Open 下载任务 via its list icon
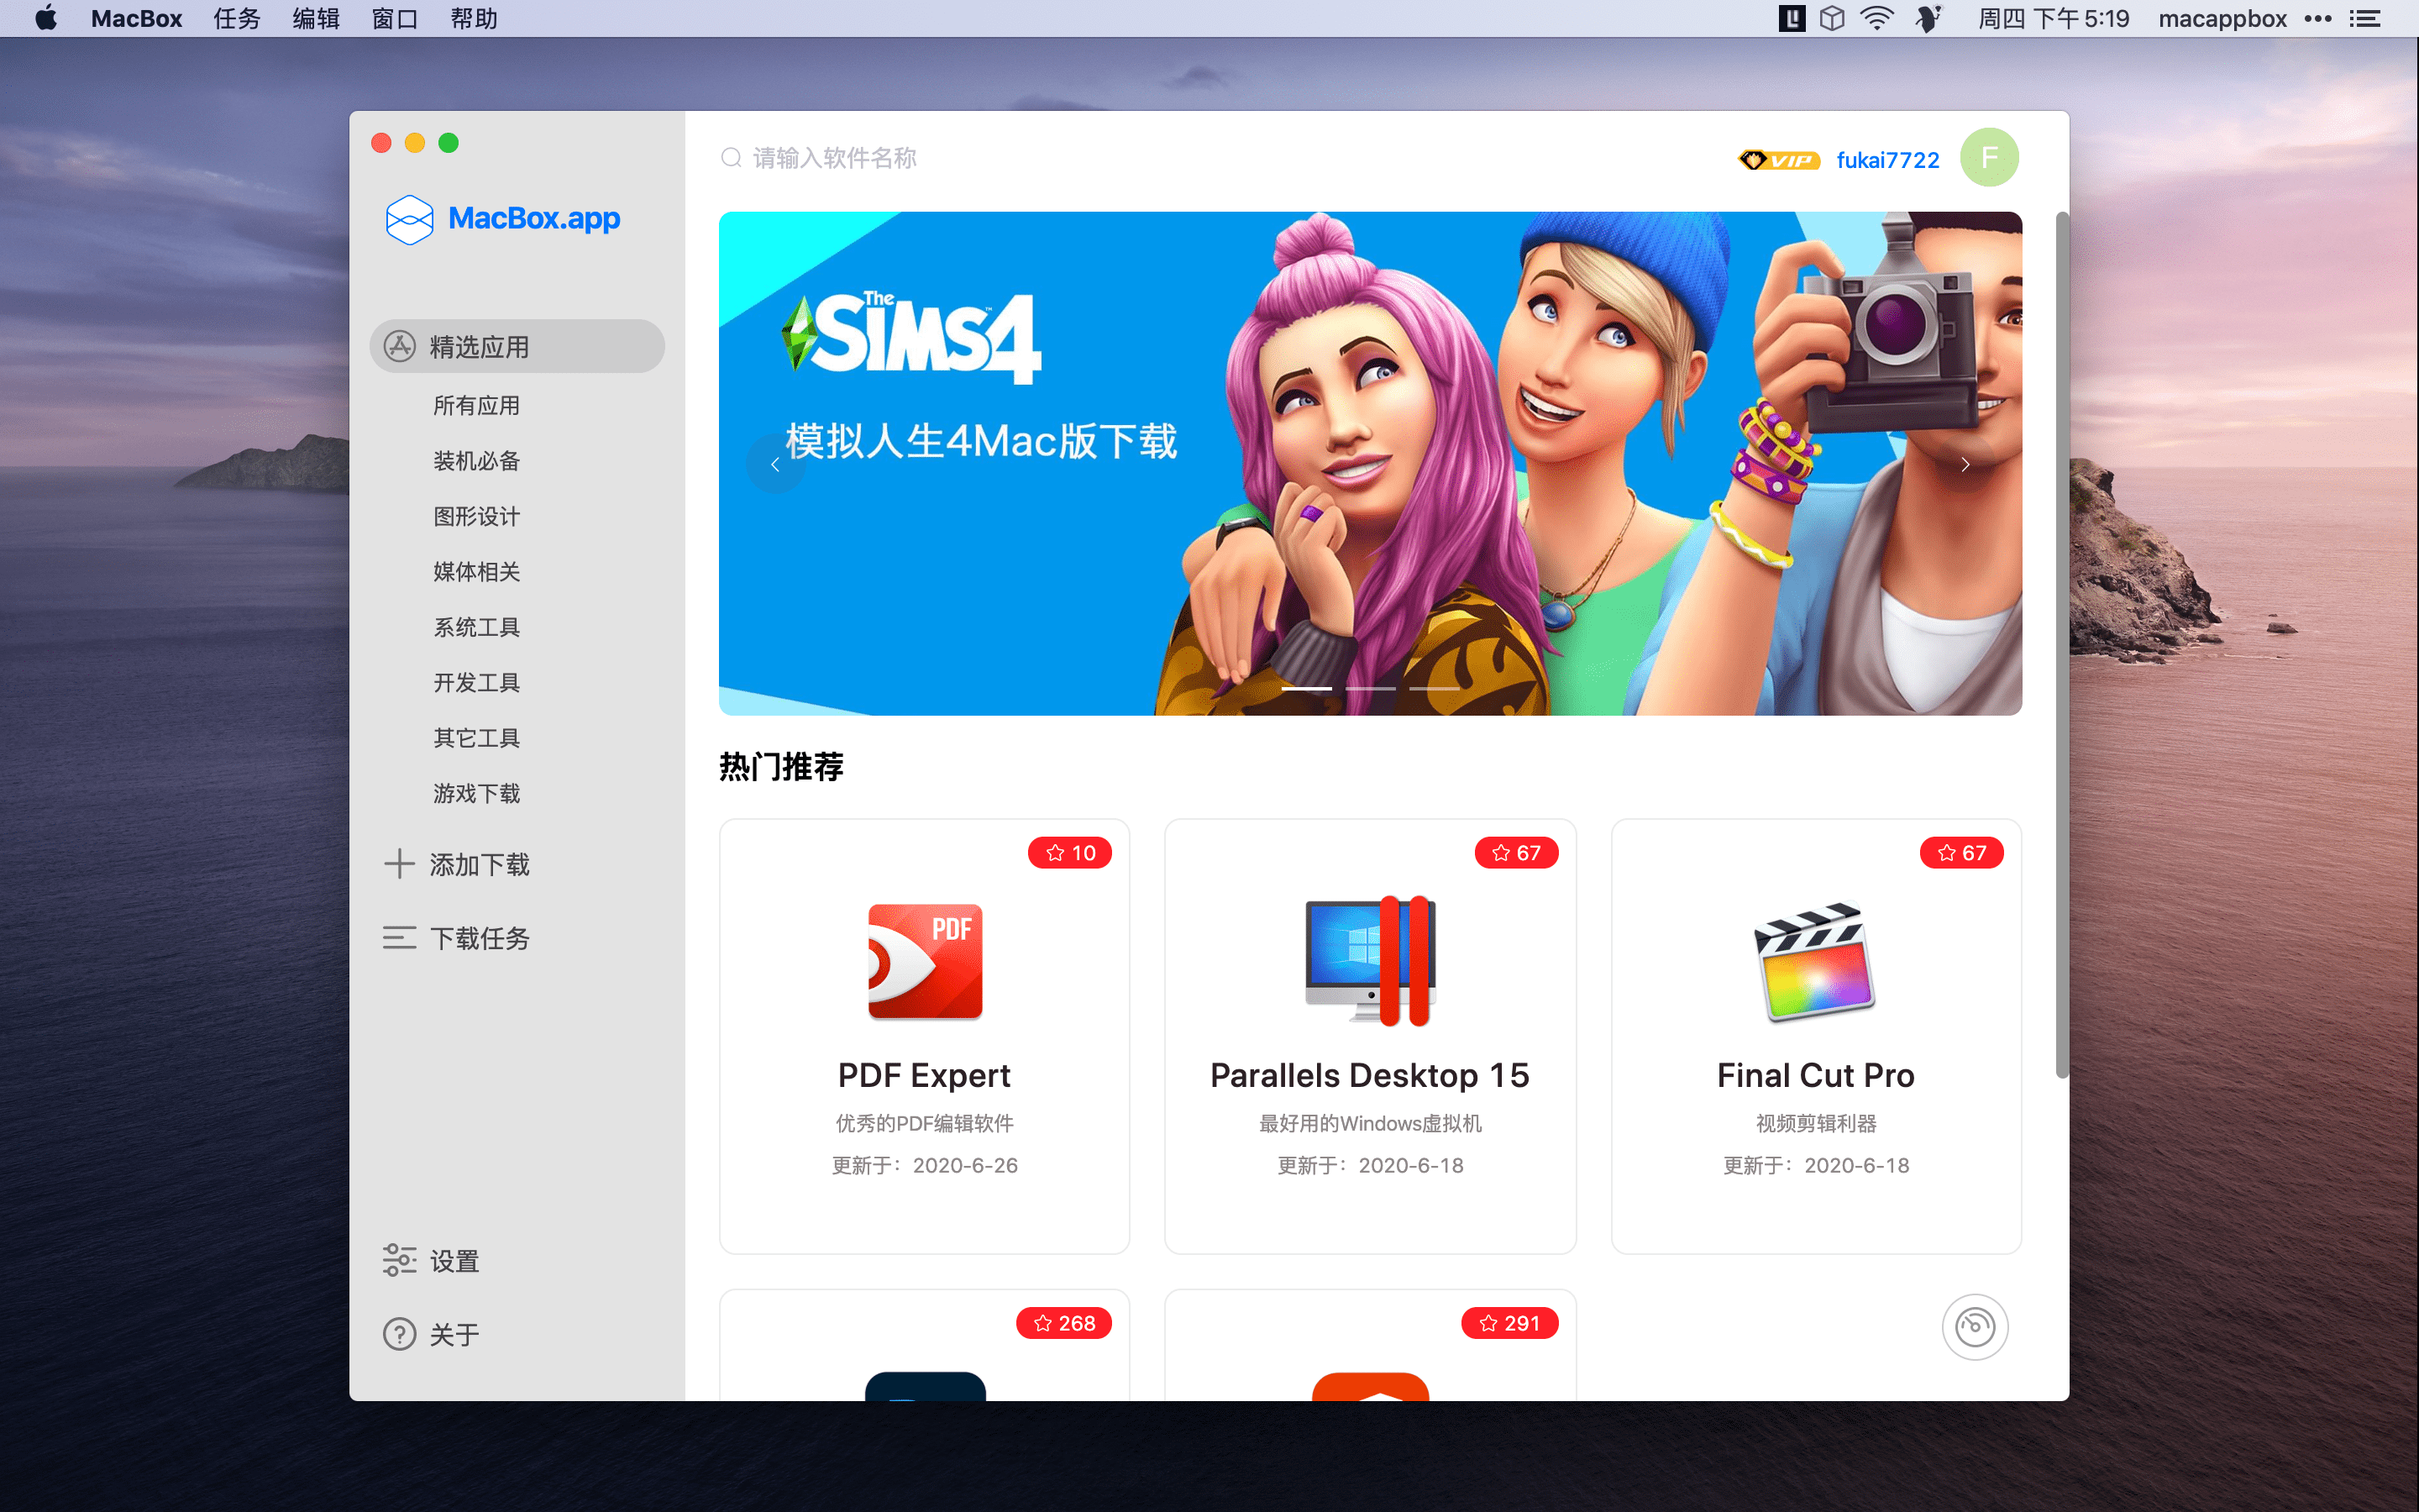 coord(399,937)
